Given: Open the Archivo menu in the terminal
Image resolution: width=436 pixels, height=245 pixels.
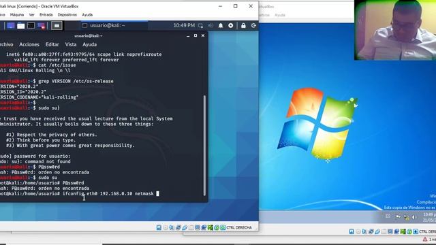Looking at the screenshot, I should 6,44.
